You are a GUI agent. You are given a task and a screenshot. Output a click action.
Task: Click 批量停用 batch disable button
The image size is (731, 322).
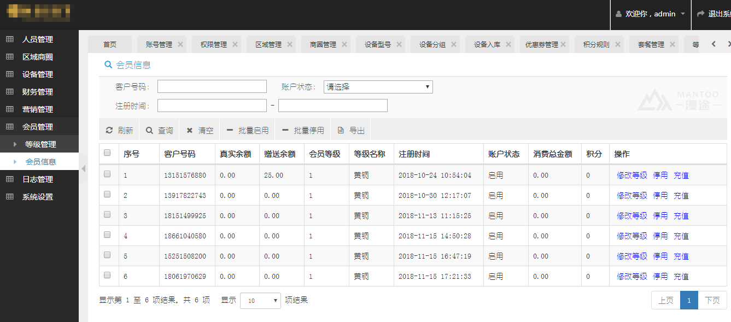pyautogui.click(x=303, y=131)
